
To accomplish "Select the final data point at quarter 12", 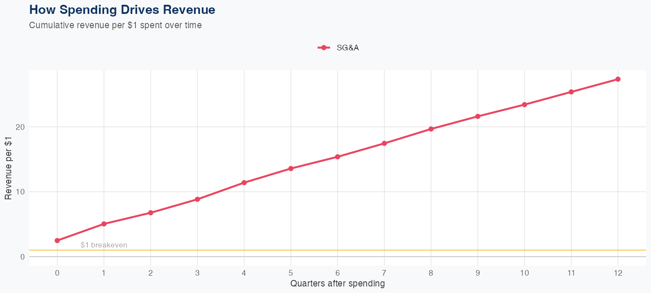I will [618, 79].
